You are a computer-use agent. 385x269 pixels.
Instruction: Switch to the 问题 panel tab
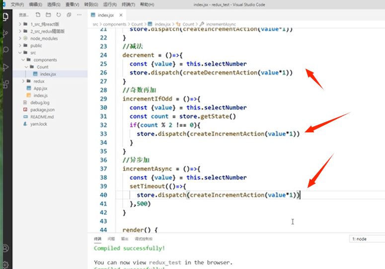click(111, 239)
